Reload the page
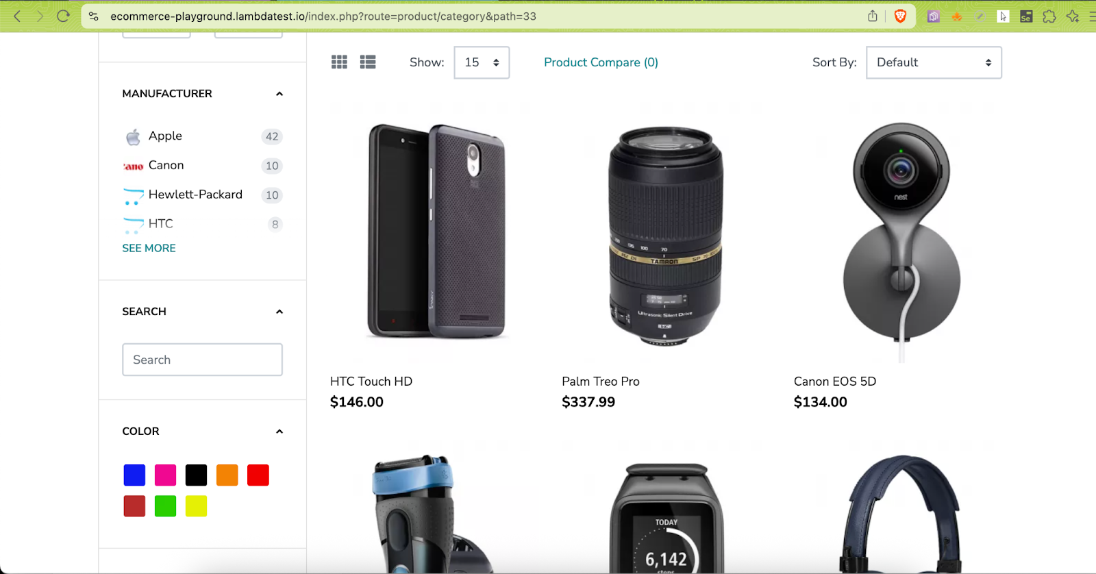Image resolution: width=1096 pixels, height=574 pixels. click(x=63, y=16)
